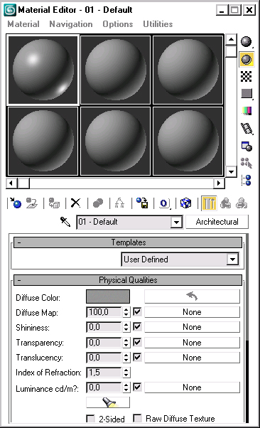This screenshot has width=260, height=428.
Task: Toggle the Backlight icon
Action: (x=247, y=59)
